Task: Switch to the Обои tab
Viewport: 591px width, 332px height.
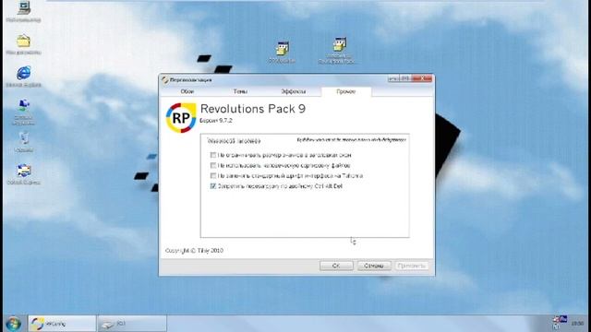Action: (x=187, y=91)
